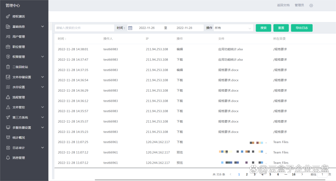Click the 授权激活 key icon
The width and height of the screenshot is (336, 181).
pyautogui.click(x=8, y=16)
